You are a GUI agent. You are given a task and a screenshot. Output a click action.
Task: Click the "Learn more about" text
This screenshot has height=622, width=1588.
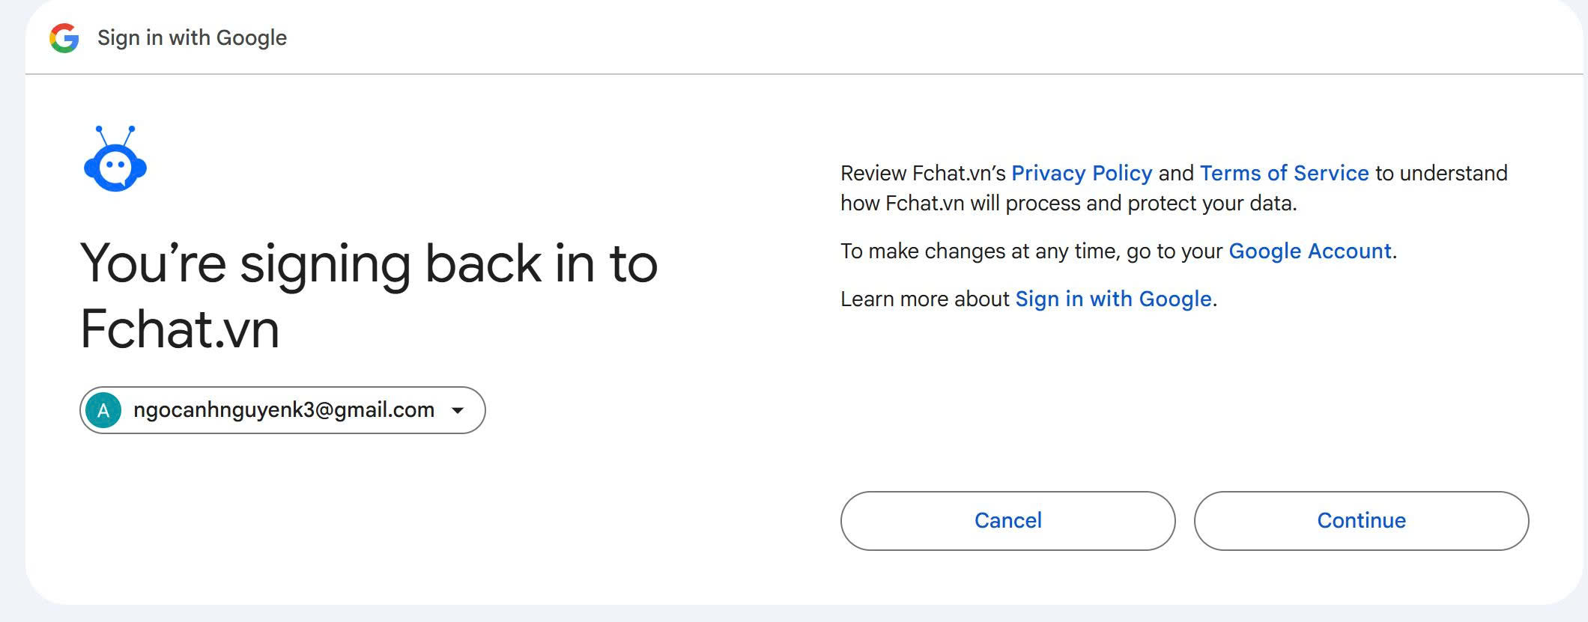click(x=924, y=299)
